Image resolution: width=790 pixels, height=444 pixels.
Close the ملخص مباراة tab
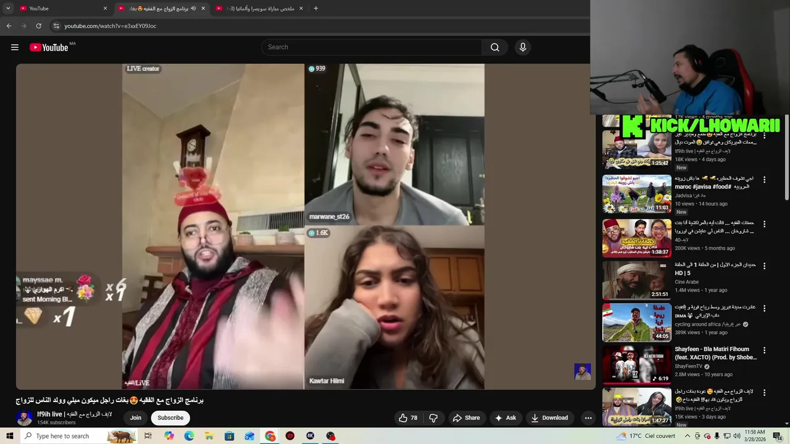tap(301, 8)
